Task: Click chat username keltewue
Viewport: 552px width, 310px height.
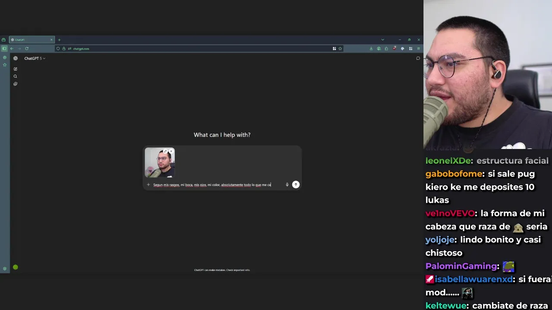Action: coord(446,306)
